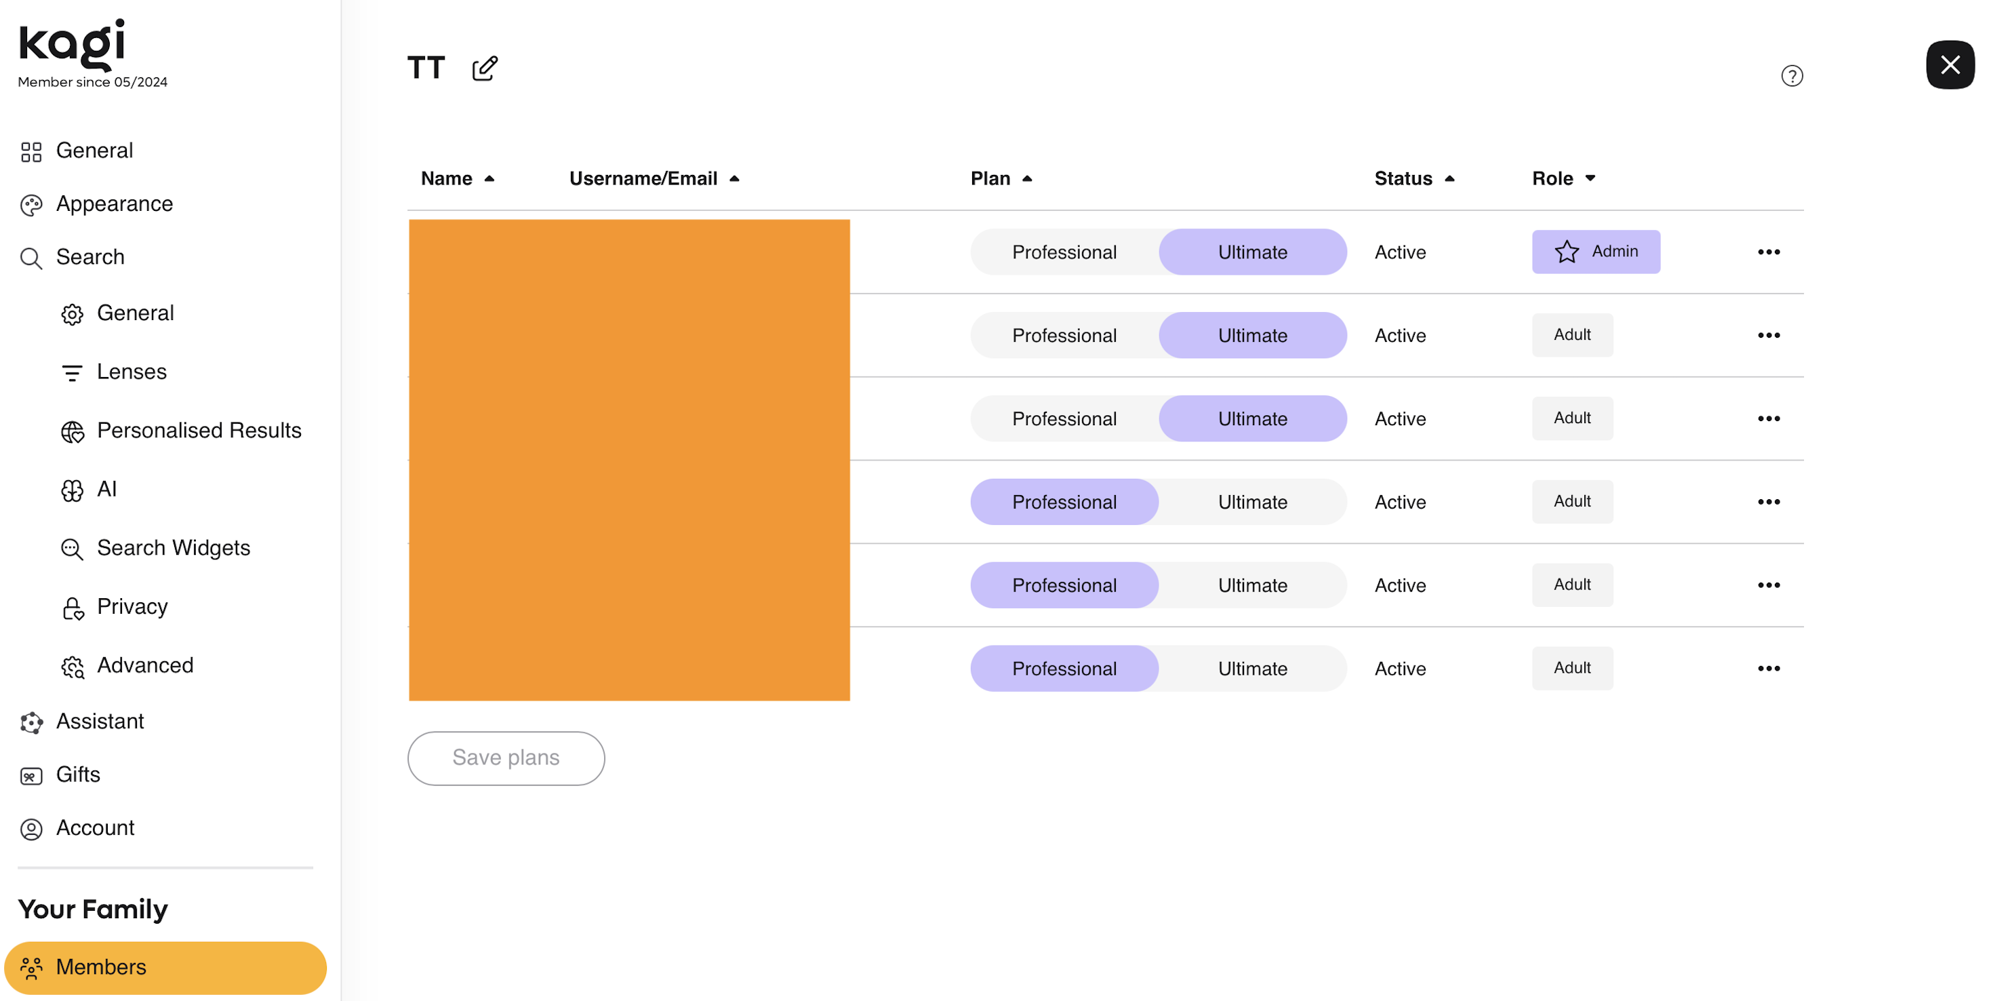
Task: Open the three-dot menu for the Admin row
Action: tap(1768, 252)
